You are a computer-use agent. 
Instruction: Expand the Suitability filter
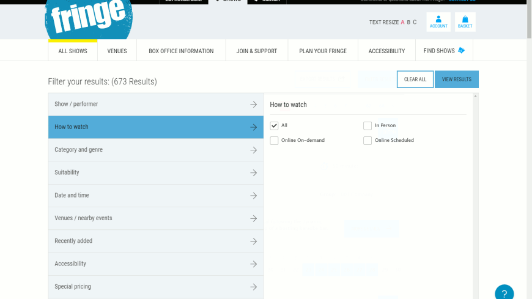(x=156, y=172)
